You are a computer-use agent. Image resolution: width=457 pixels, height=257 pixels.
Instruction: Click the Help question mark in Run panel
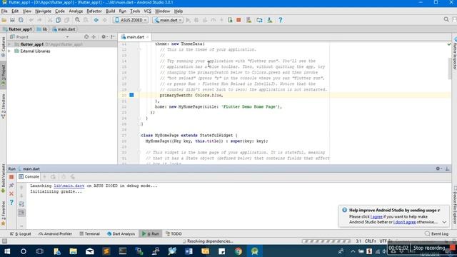click(x=11, y=202)
